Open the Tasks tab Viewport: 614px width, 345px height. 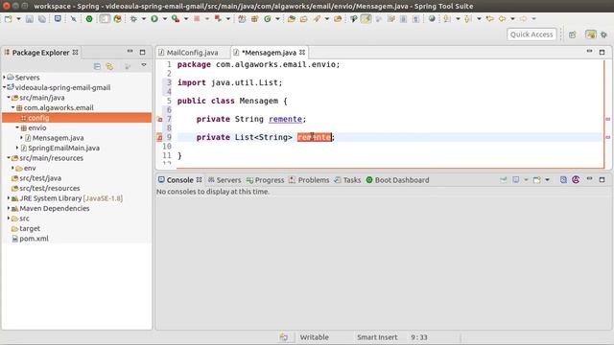tap(347, 180)
